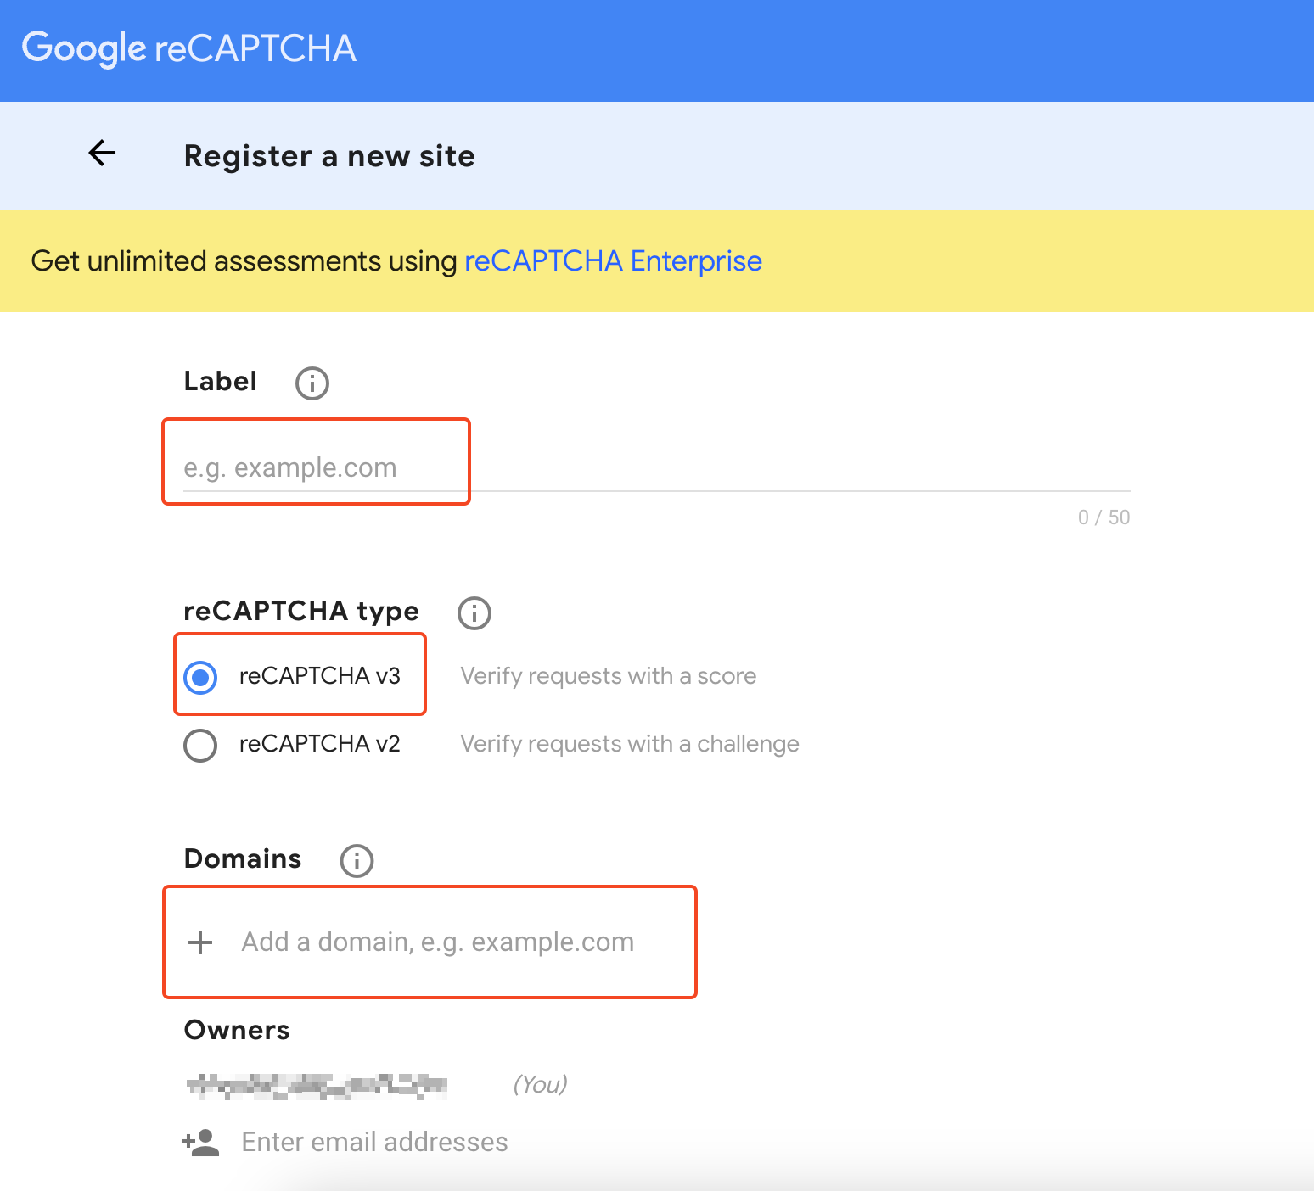This screenshot has height=1191, width=1314.
Task: Click the Google reCAPTCHA header logo
Action: [188, 48]
